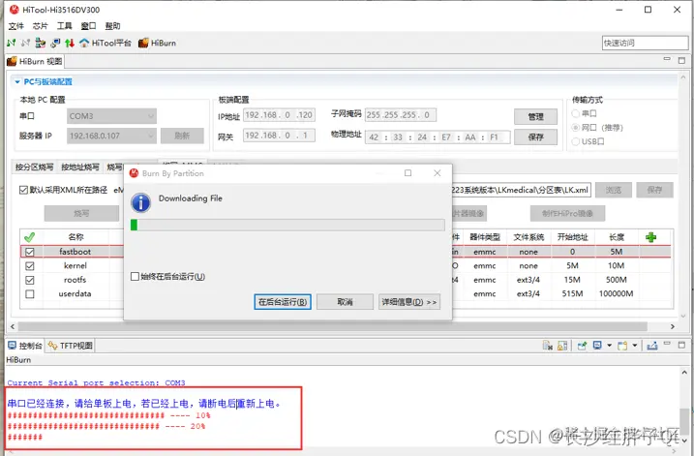
Task: Toggle the kernel partition checkbox
Action: coord(30,266)
